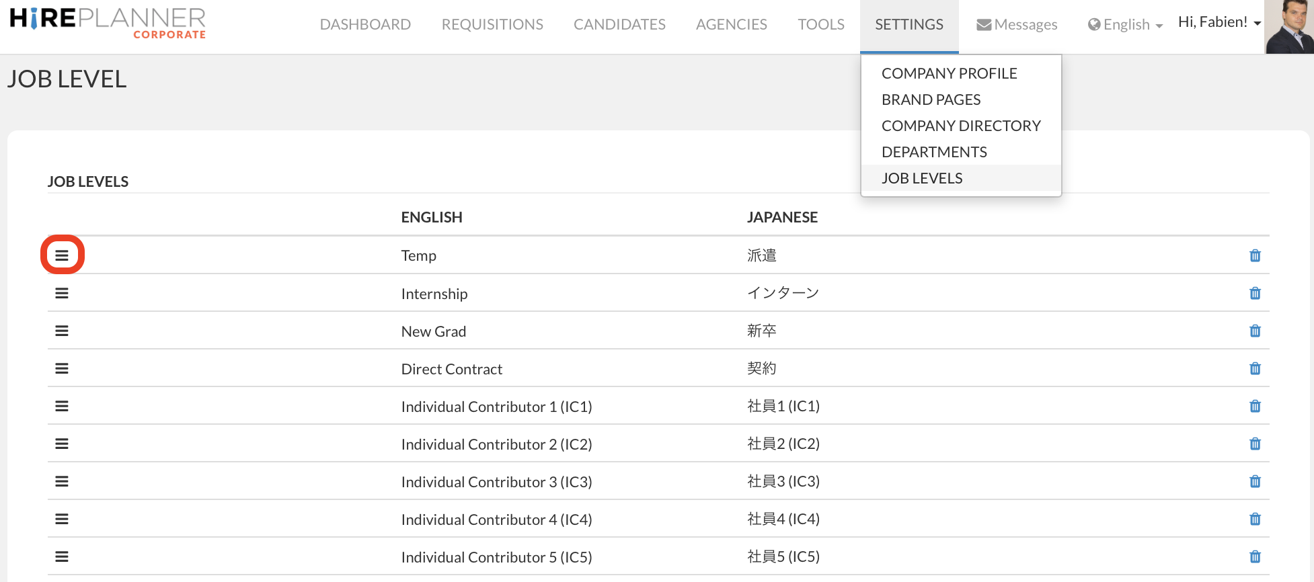Click the drag handle for Individual Contributor 4 row

[62, 519]
